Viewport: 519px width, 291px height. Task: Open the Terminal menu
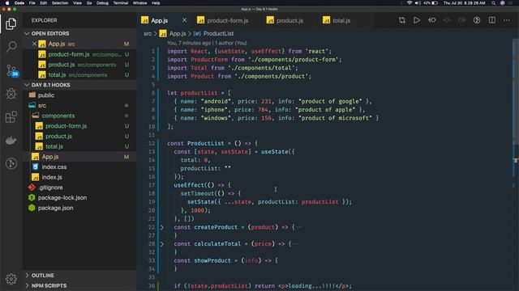pyautogui.click(x=121, y=3)
